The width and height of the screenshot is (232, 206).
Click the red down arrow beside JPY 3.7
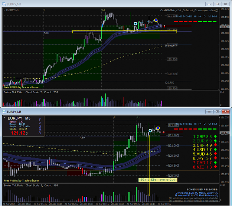(215, 158)
